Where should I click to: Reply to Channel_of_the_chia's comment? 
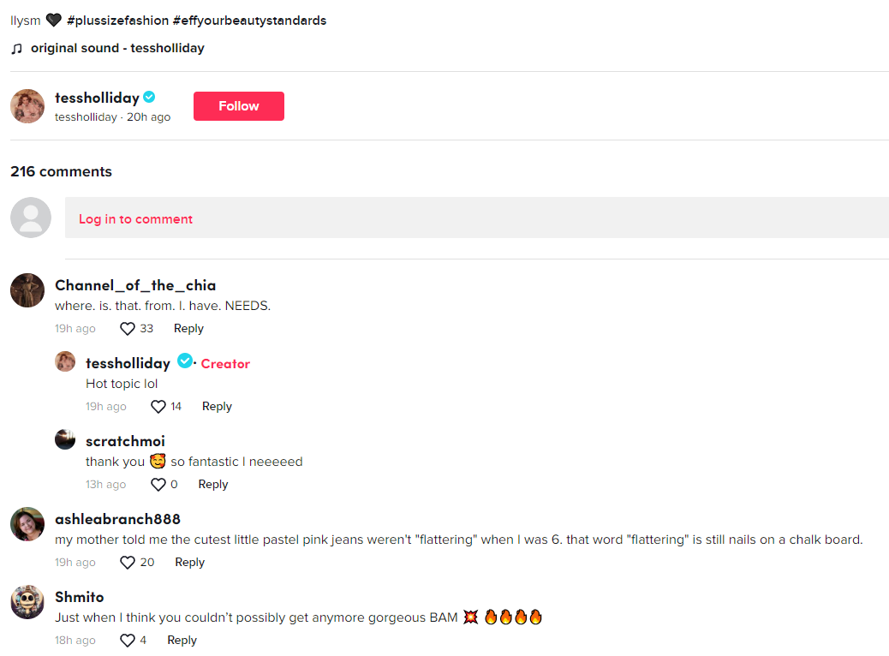coord(188,329)
